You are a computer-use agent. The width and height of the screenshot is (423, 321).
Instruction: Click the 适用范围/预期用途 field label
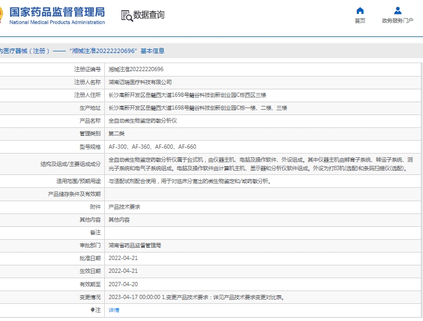pyautogui.click(x=79, y=181)
